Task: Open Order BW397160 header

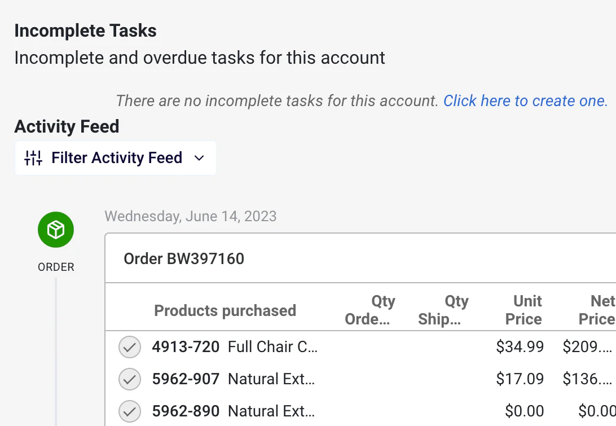Action: [x=184, y=258]
